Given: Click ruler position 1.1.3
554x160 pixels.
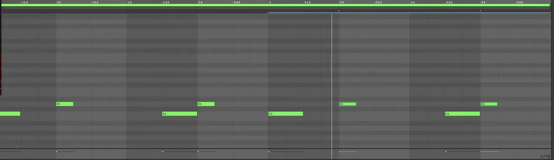Looking at the screenshot, I should pyautogui.click(x=24, y=2).
